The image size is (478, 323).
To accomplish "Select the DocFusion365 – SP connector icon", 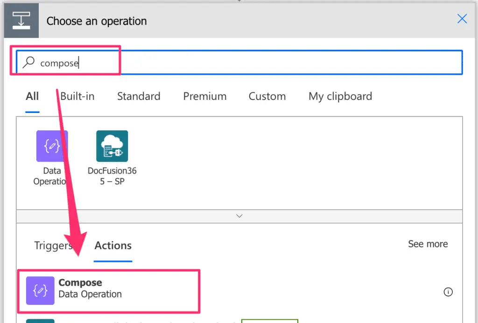I will (x=112, y=146).
